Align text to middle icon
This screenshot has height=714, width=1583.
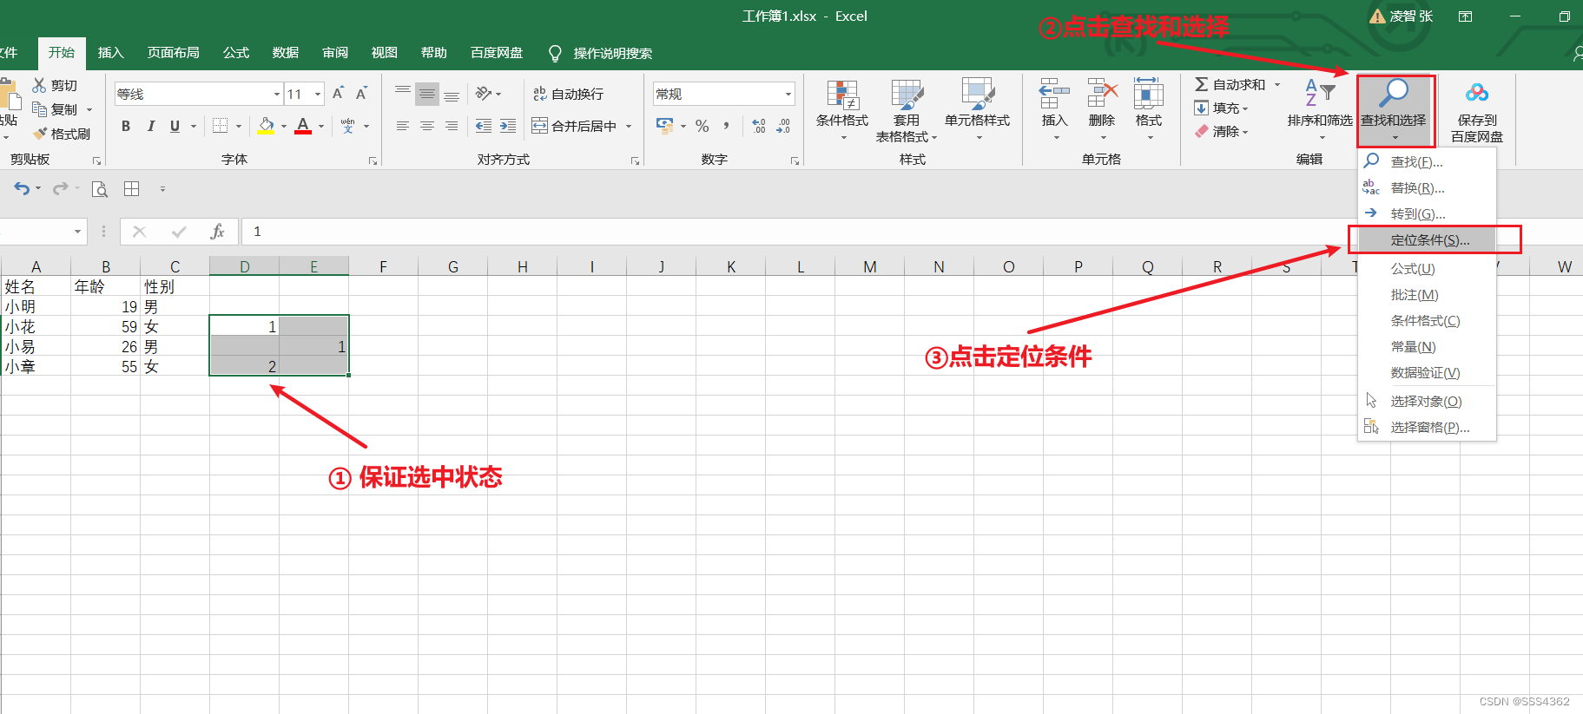[x=427, y=94]
